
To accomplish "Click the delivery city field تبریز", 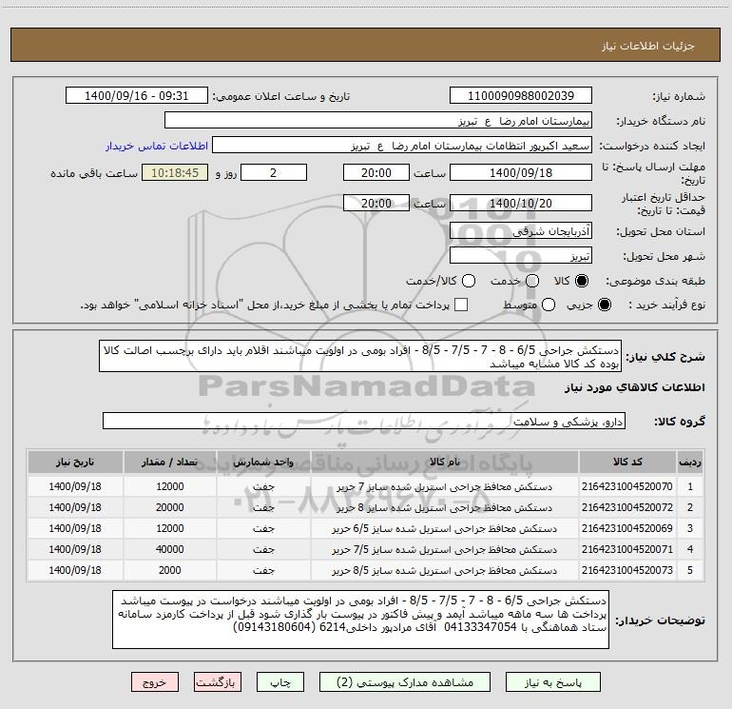I will click(521, 256).
